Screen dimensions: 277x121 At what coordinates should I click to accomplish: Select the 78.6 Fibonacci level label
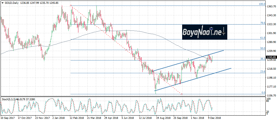[262, 23]
